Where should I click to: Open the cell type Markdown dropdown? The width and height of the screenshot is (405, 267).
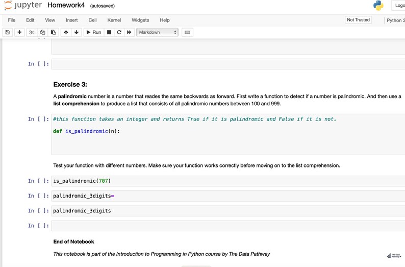pyautogui.click(x=157, y=32)
